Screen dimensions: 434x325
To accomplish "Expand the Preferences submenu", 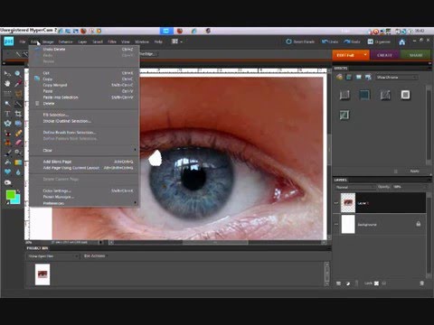I will click(85, 203).
